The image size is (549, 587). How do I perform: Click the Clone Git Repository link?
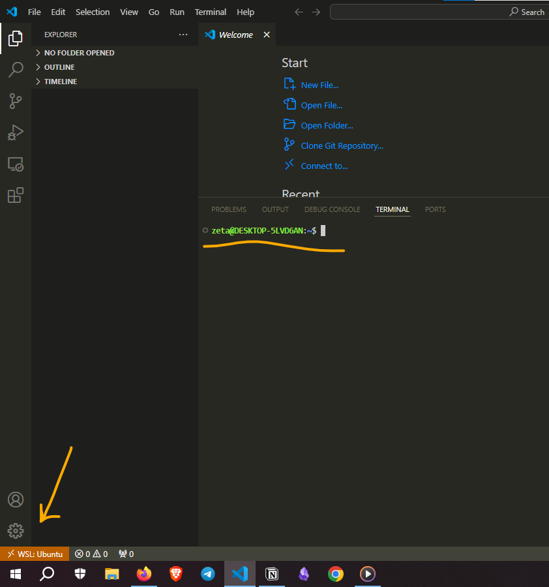click(342, 146)
